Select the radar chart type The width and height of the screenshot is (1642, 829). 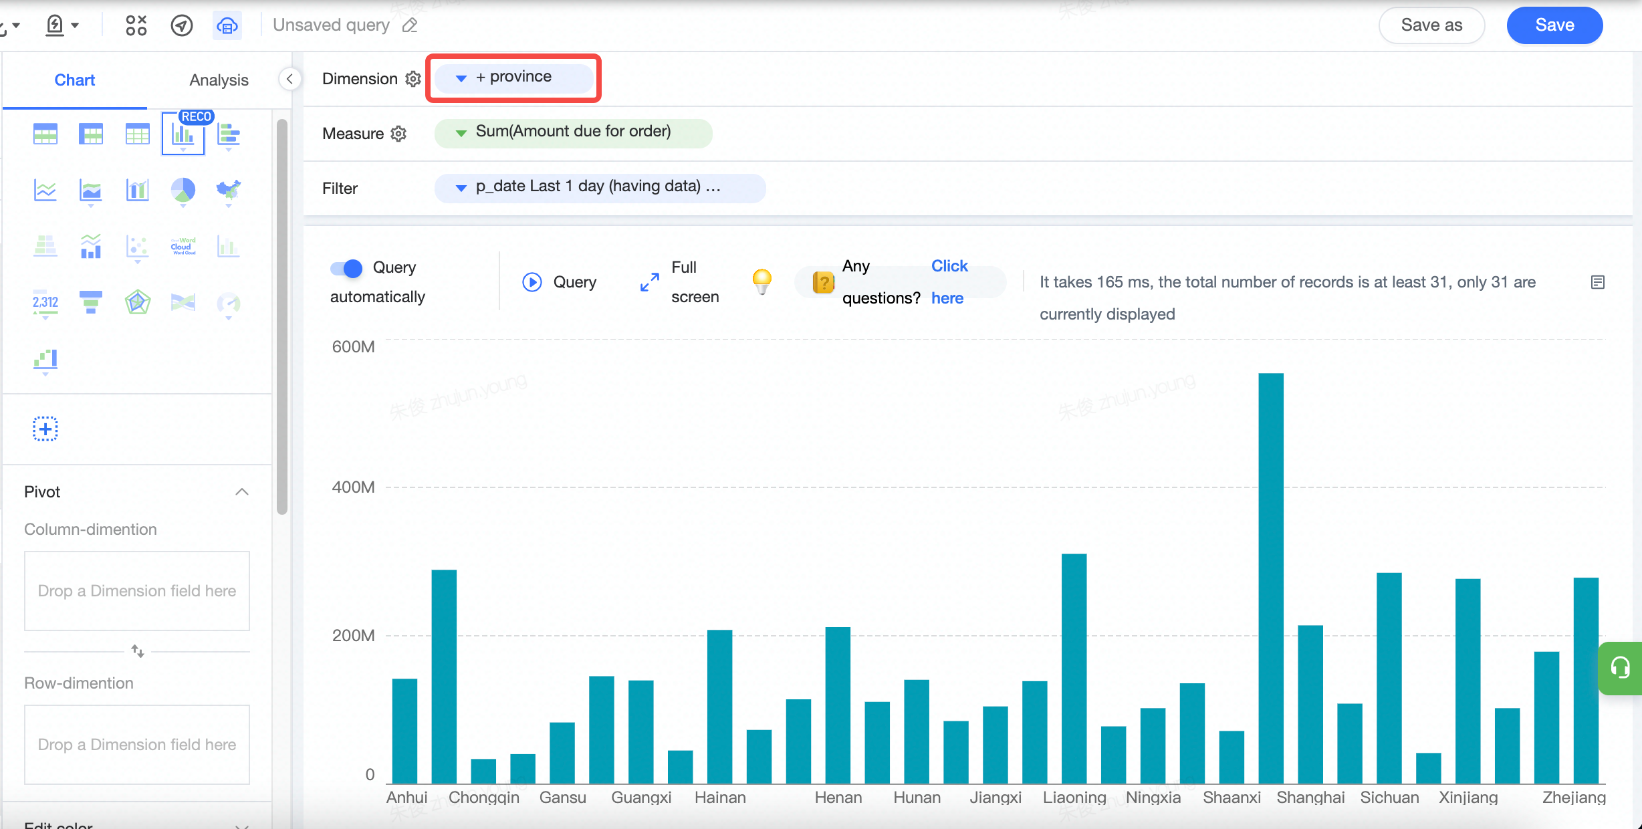(x=137, y=303)
